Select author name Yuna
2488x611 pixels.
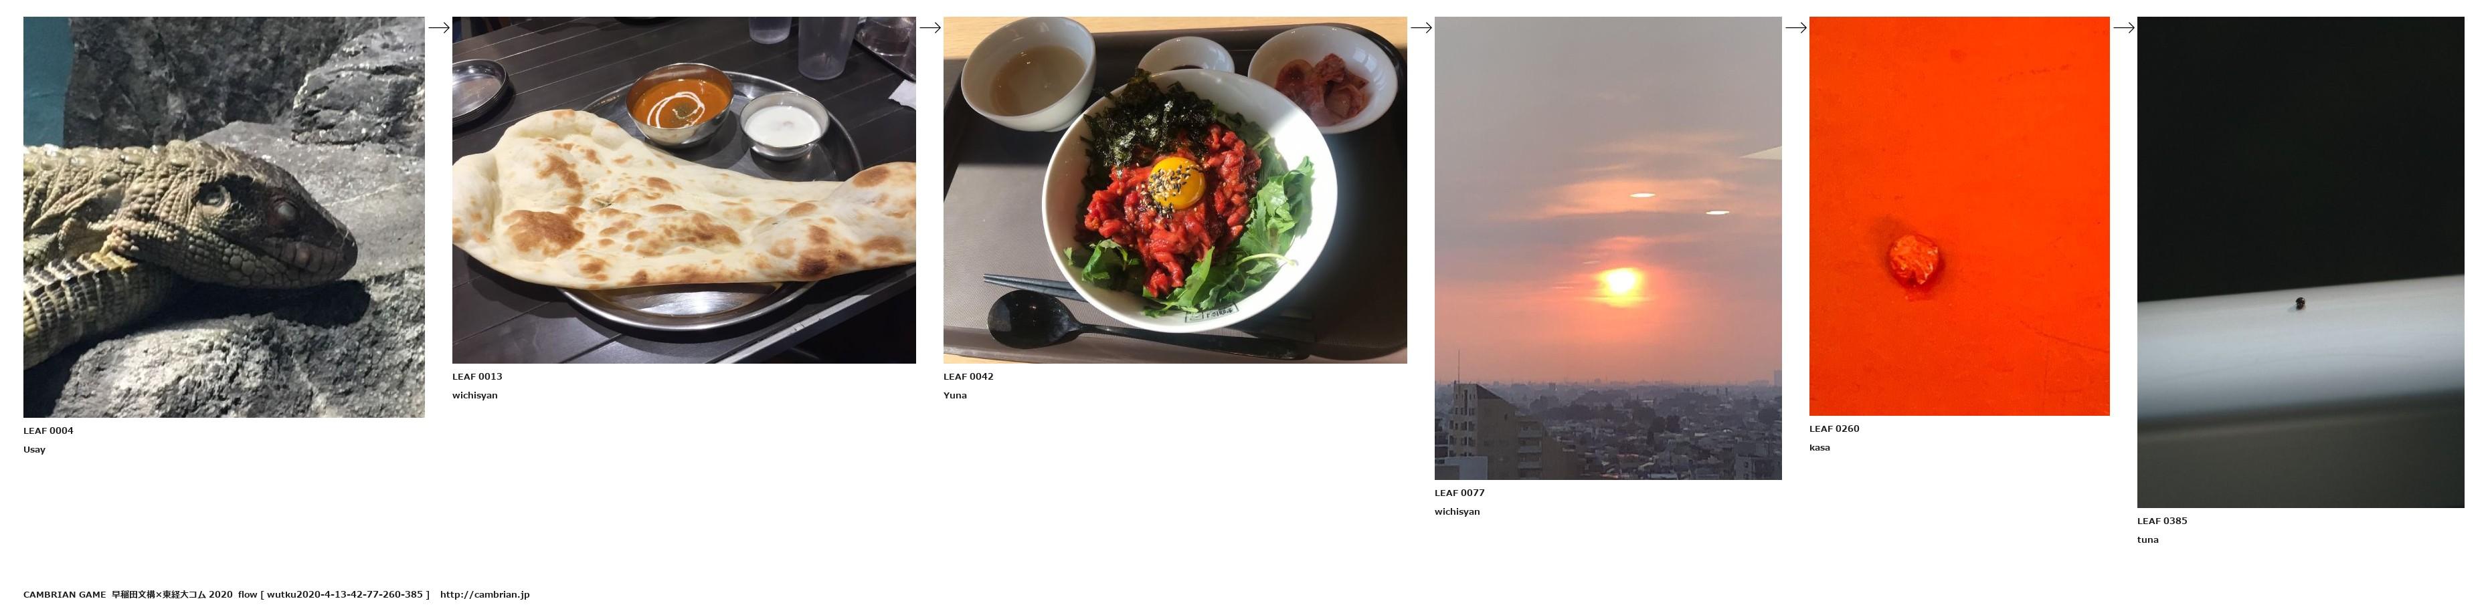(955, 396)
